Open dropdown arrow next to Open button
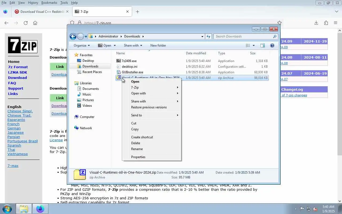 tap(115, 45)
